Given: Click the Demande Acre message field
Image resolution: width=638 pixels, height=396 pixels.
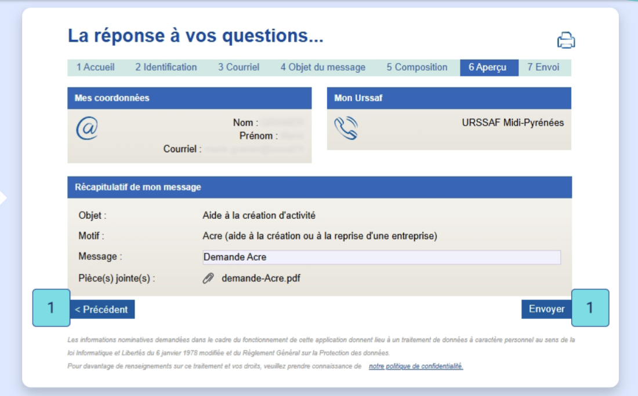Looking at the screenshot, I should (382, 257).
